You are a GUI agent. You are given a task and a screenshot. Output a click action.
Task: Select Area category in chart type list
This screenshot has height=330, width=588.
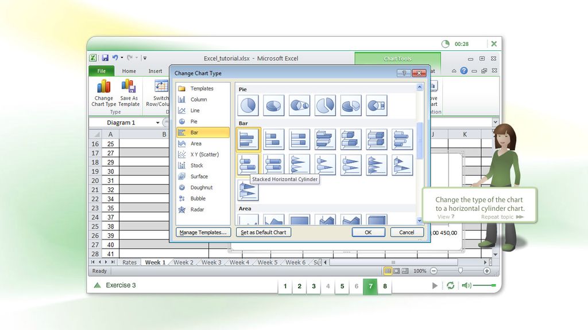[203, 143]
